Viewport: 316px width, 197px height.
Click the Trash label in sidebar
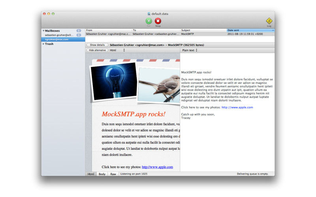point(49,44)
